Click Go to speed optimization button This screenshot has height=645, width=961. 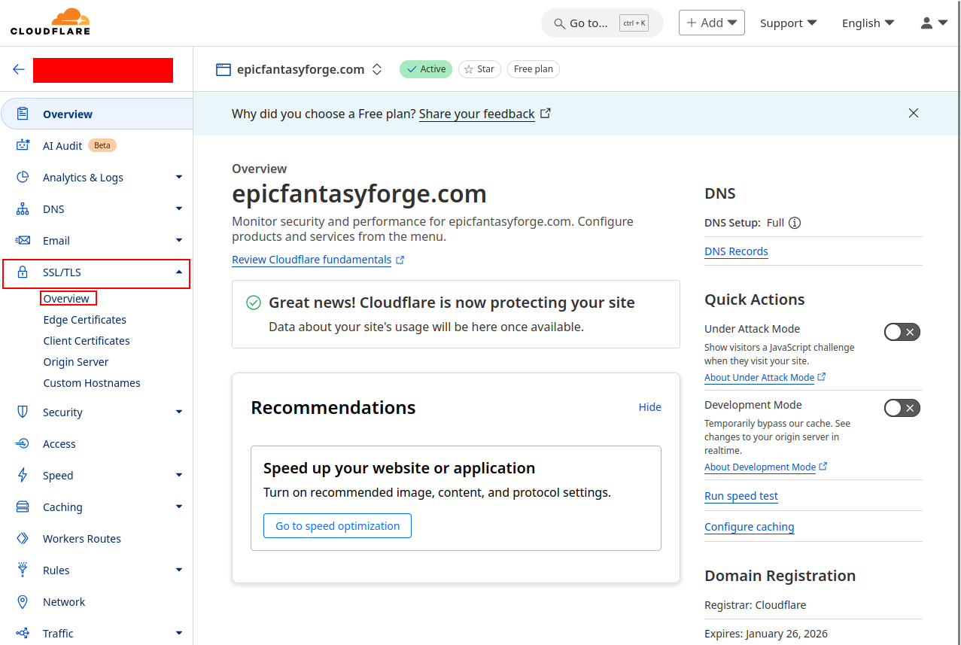pos(337,526)
